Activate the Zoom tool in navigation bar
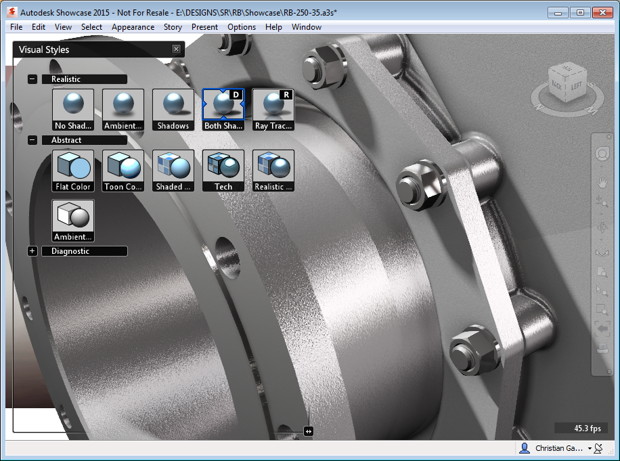The image size is (620, 461). [602, 202]
